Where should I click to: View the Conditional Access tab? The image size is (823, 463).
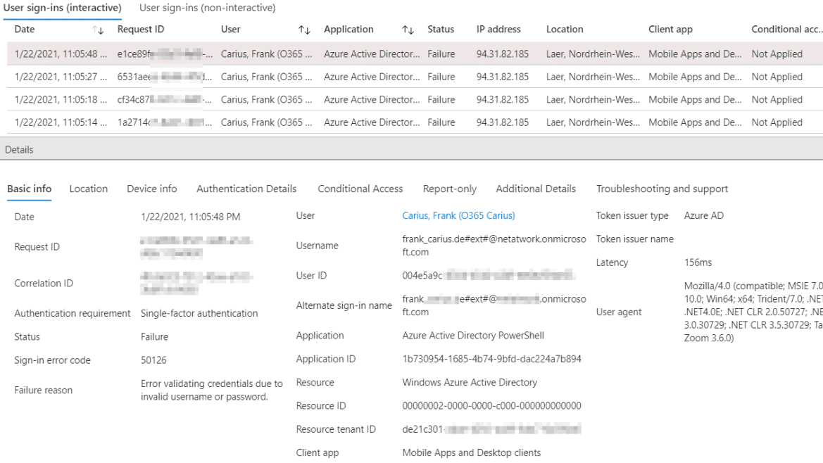point(360,189)
